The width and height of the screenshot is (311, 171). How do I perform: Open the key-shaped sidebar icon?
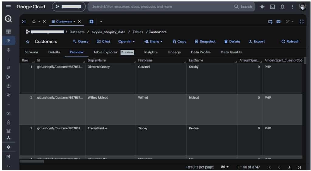pyautogui.click(x=8, y=113)
